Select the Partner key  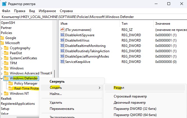(6, 28)
